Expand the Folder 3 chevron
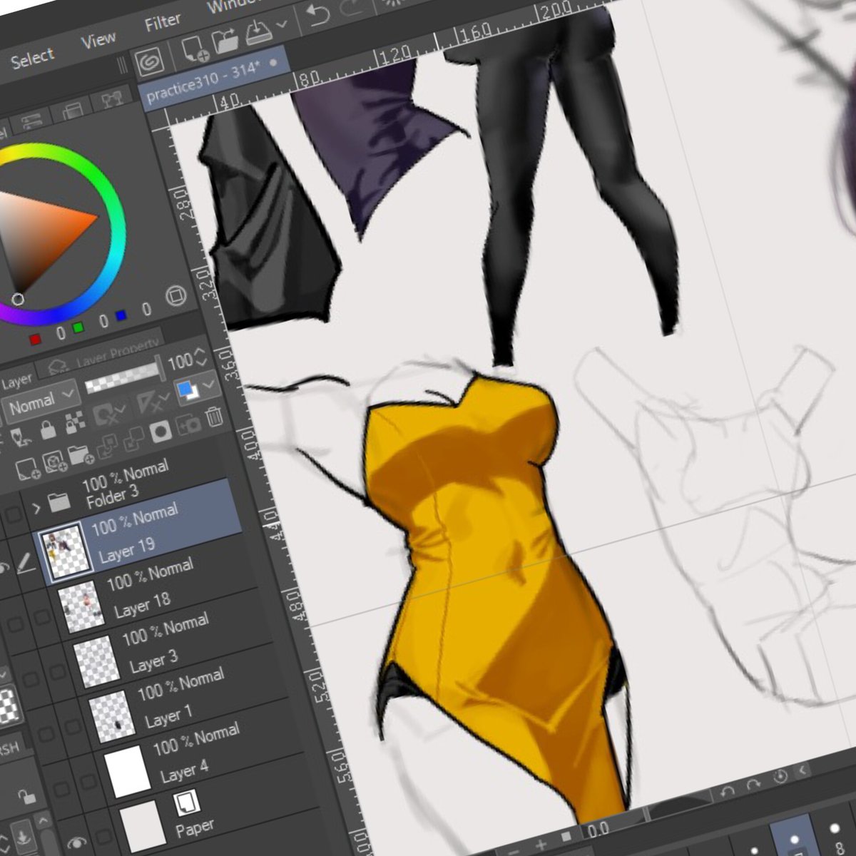Screen dimensions: 856x856 click(36, 509)
